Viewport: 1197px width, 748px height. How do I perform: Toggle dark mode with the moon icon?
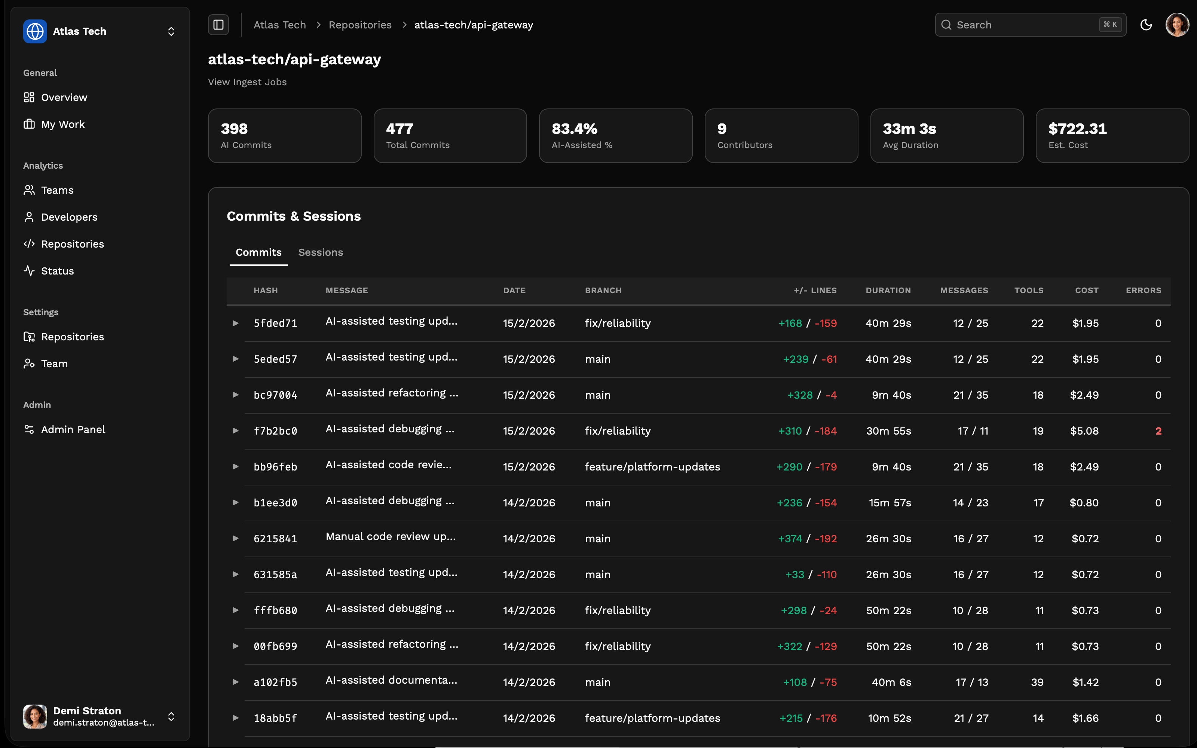(x=1147, y=24)
